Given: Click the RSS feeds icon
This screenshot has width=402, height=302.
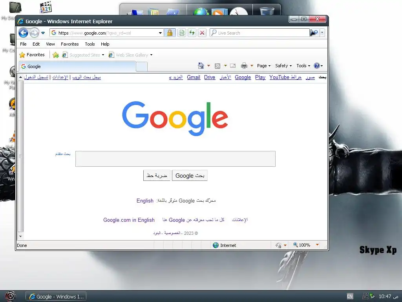Looking at the screenshot, I should pos(217,66).
